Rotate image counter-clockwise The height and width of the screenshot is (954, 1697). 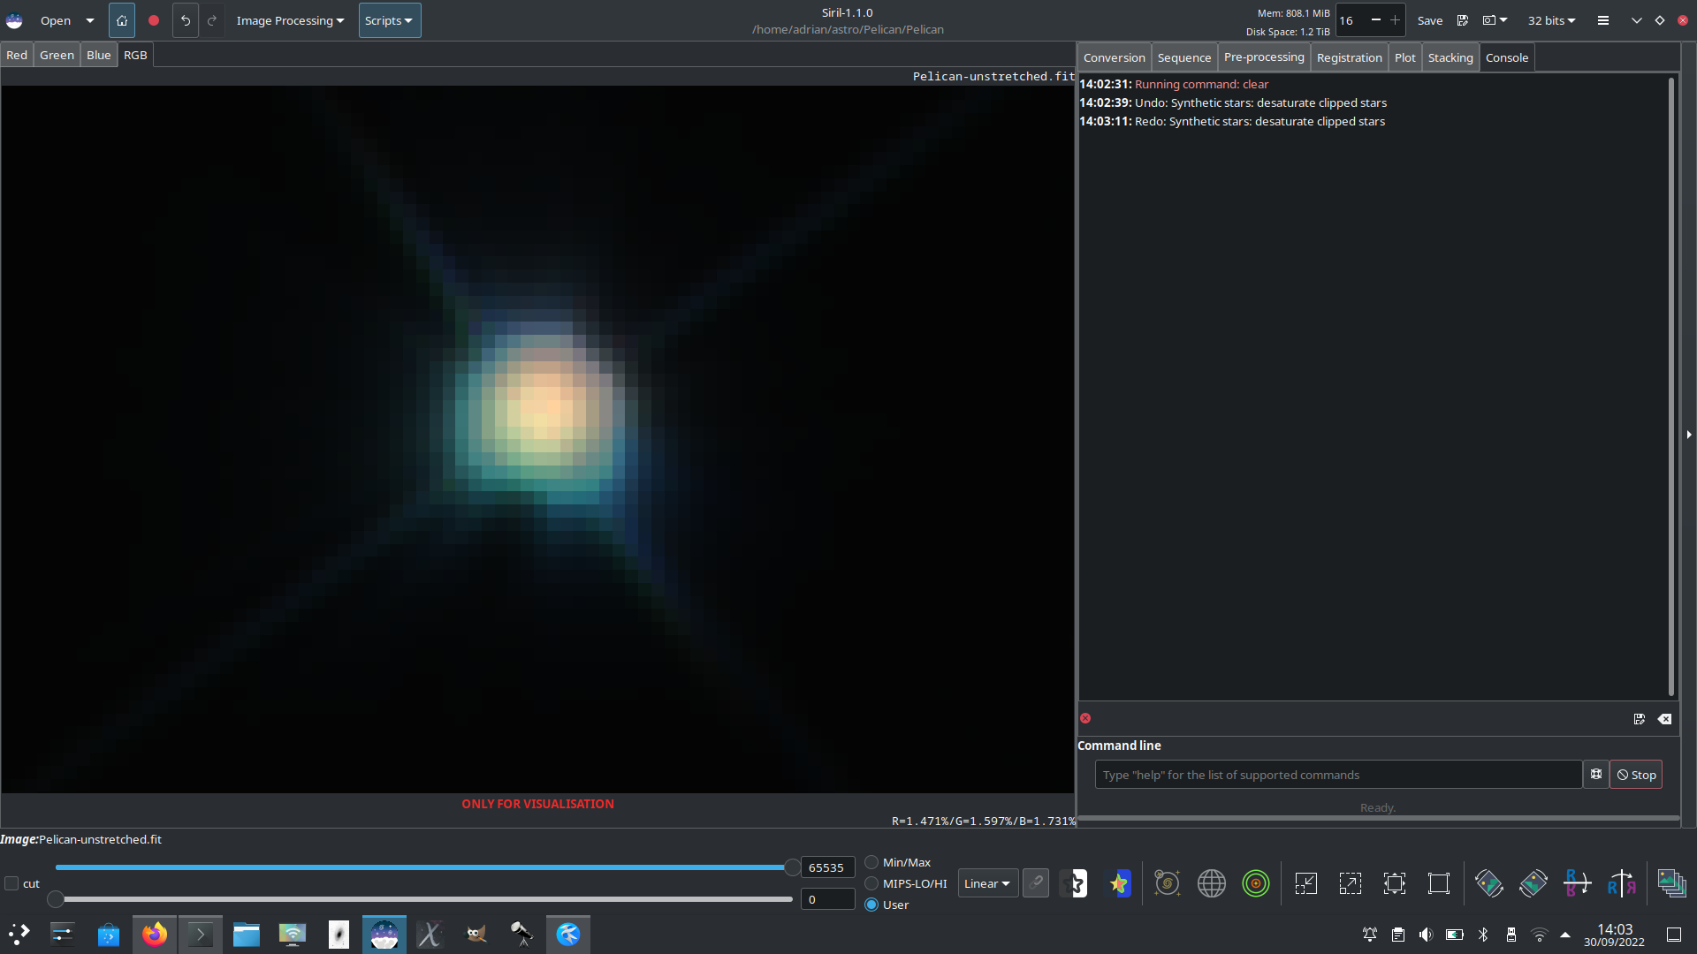(x=1489, y=883)
